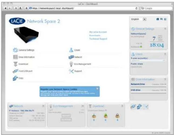
Task: Click the minimized Front USB port widget icon
Action: 133,107
